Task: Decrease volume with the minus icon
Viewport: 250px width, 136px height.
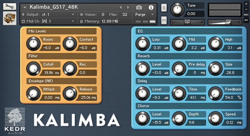Action: tap(211, 22)
